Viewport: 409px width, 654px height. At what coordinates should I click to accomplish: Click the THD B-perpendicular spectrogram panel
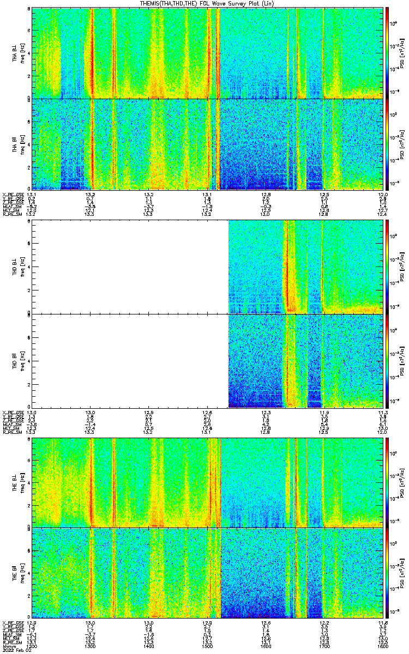tap(207, 267)
